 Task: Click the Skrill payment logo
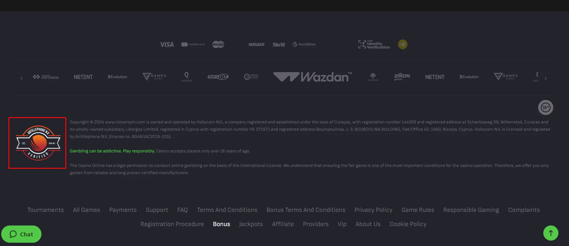(x=279, y=44)
